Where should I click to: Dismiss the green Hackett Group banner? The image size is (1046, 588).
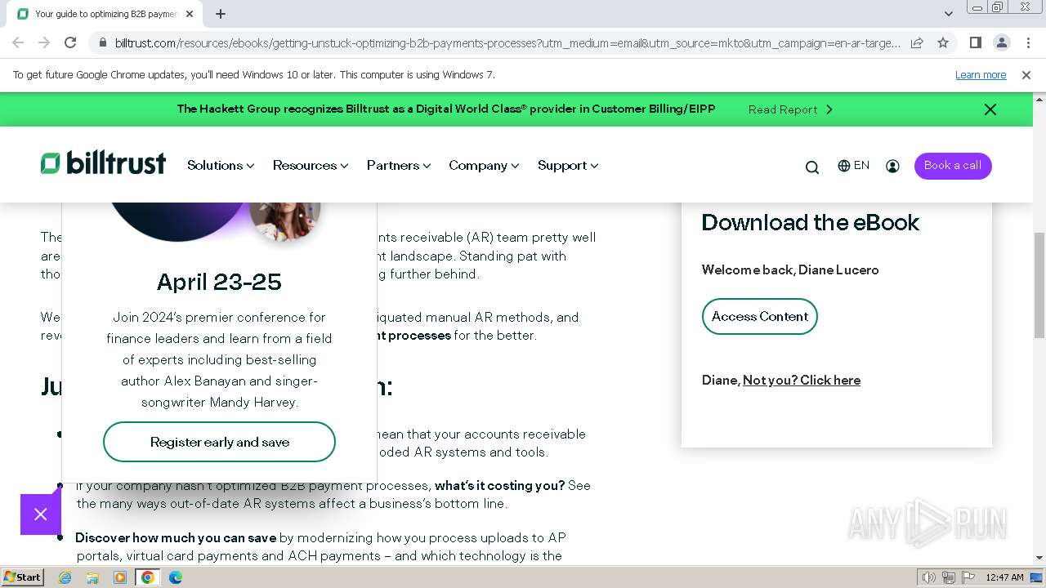point(990,109)
